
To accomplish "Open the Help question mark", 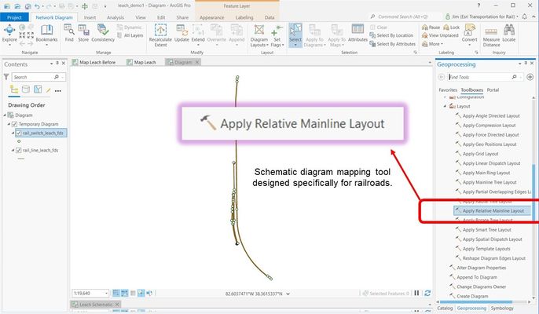I will 478,5.
